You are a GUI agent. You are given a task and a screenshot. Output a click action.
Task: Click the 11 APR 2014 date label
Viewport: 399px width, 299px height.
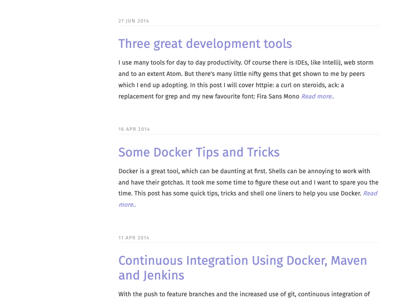[134, 238]
